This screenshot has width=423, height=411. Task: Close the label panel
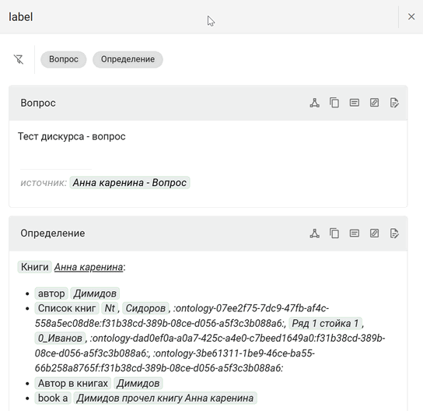[411, 17]
